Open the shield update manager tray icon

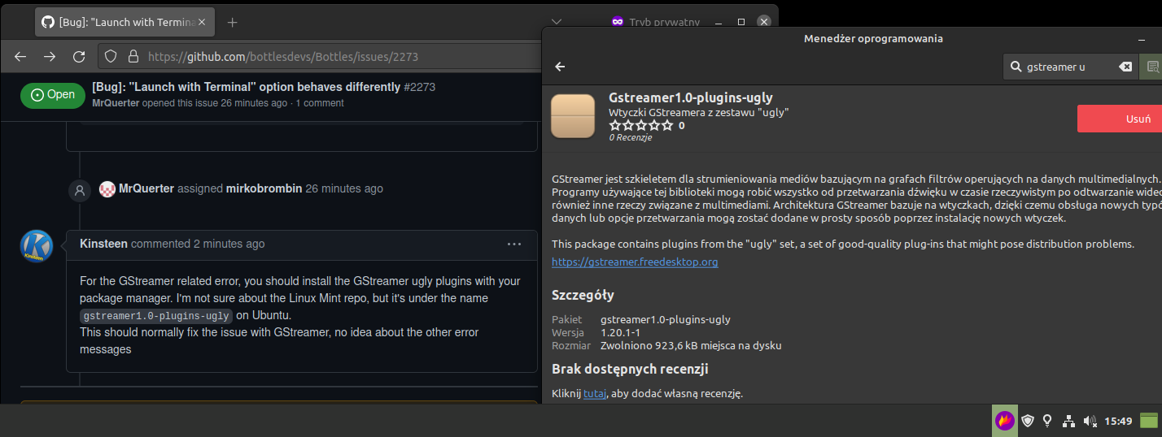[x=1028, y=421]
